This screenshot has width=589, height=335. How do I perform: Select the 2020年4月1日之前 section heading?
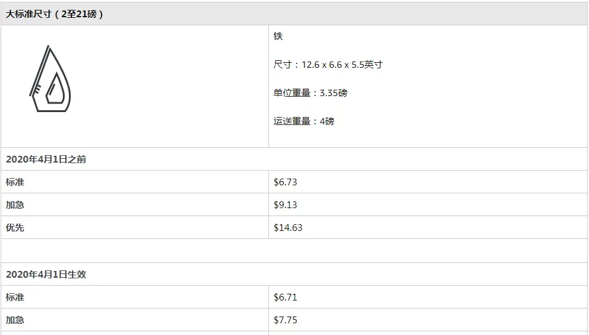[x=46, y=159]
